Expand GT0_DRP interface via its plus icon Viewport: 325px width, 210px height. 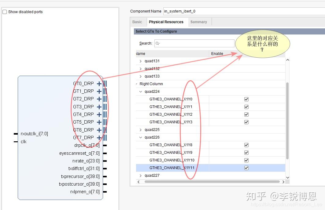[x=99, y=83]
